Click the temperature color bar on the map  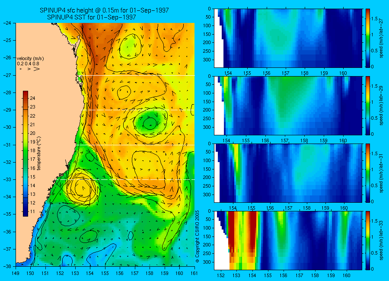pyautogui.click(x=26, y=153)
